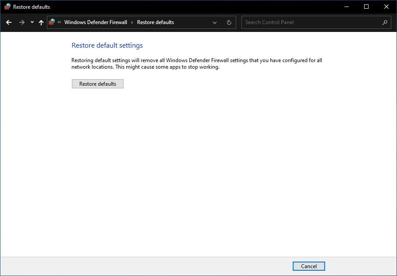Close the Restore defaults window
The width and height of the screenshot is (397, 276).
point(386,7)
